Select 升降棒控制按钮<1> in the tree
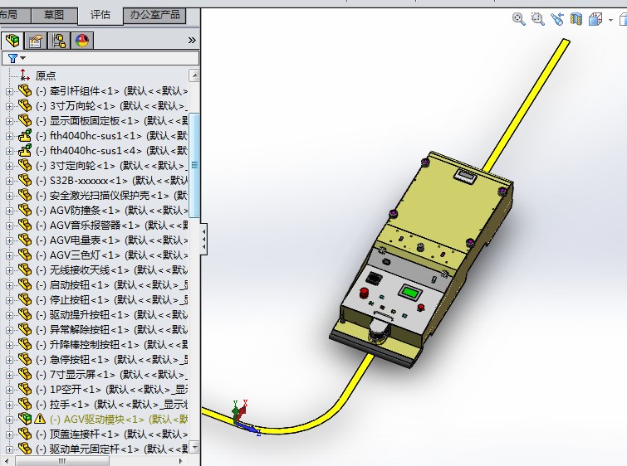 click(x=111, y=345)
